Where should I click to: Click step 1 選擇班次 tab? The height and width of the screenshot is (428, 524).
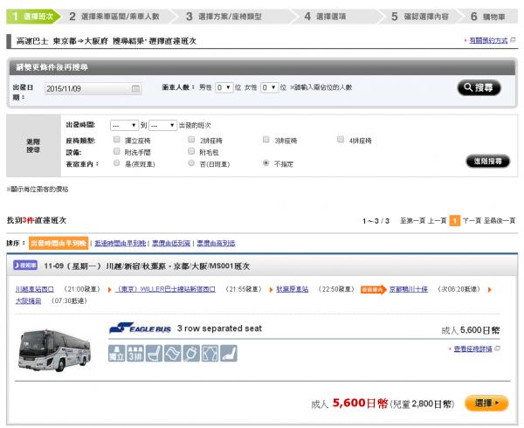[x=33, y=17]
